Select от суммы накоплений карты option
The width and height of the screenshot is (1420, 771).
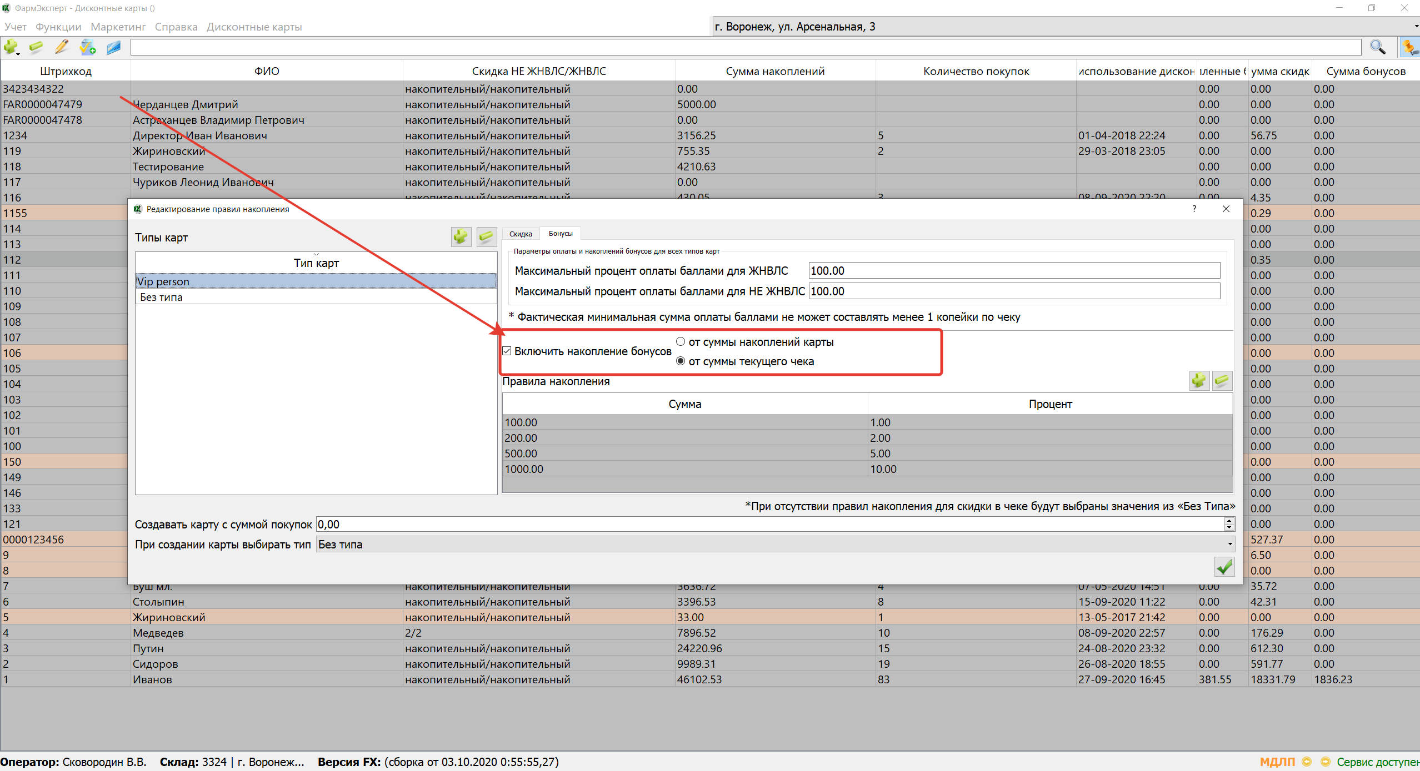[x=681, y=341]
